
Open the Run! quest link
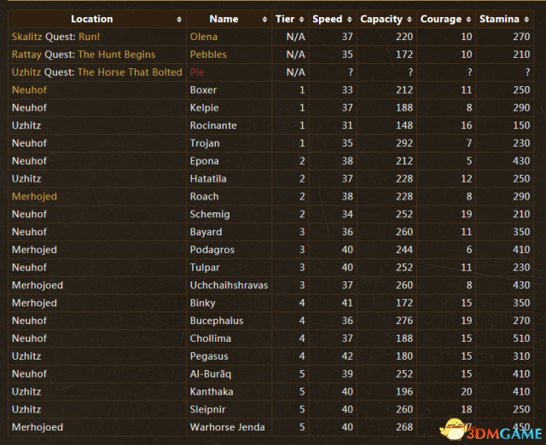pos(89,37)
